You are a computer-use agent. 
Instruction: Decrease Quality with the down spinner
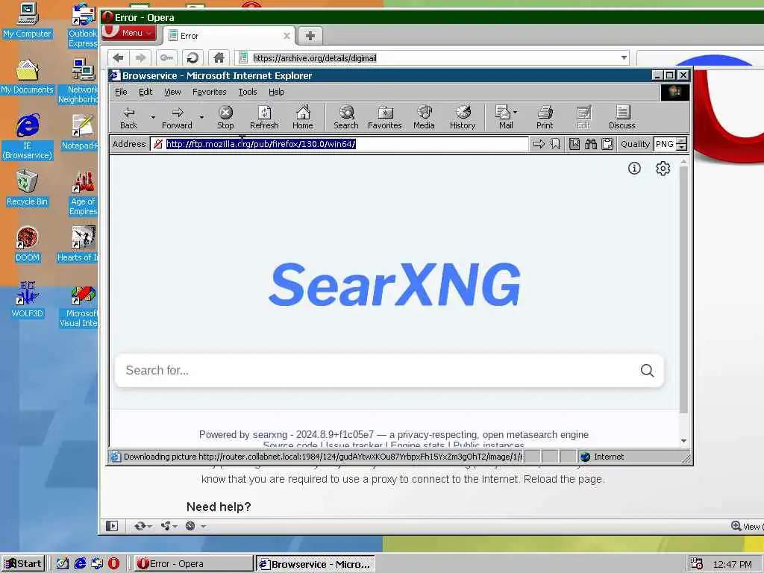(682, 148)
